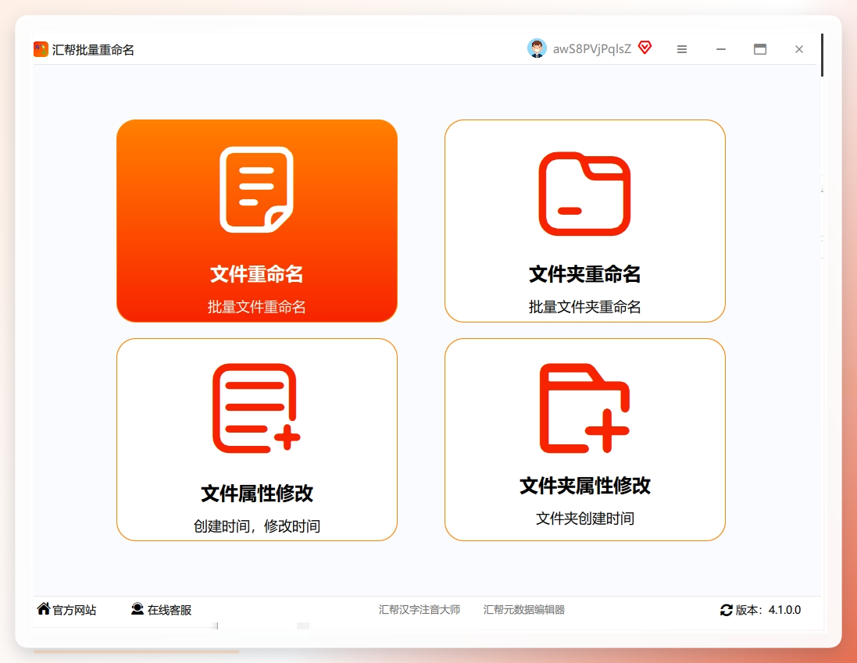Image resolution: width=857 pixels, height=663 pixels.
Task: Click the red VIP diamond icon
Action: [645, 48]
